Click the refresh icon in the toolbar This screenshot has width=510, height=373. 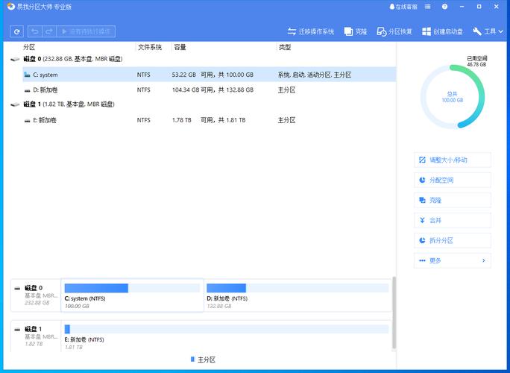[17, 31]
